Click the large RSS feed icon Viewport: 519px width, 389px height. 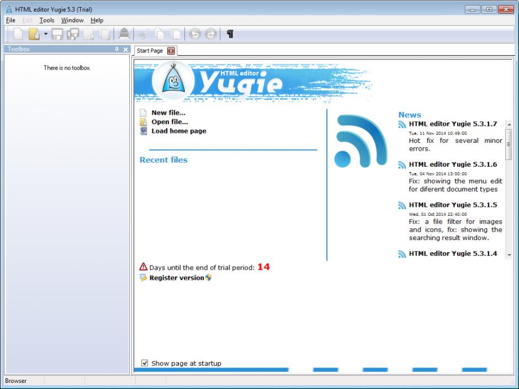(361, 141)
